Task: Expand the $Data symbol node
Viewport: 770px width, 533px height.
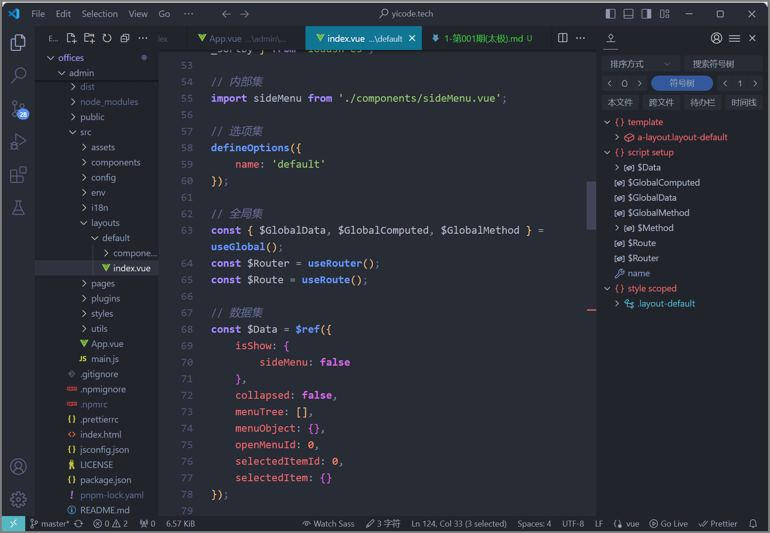Action: tap(617, 167)
